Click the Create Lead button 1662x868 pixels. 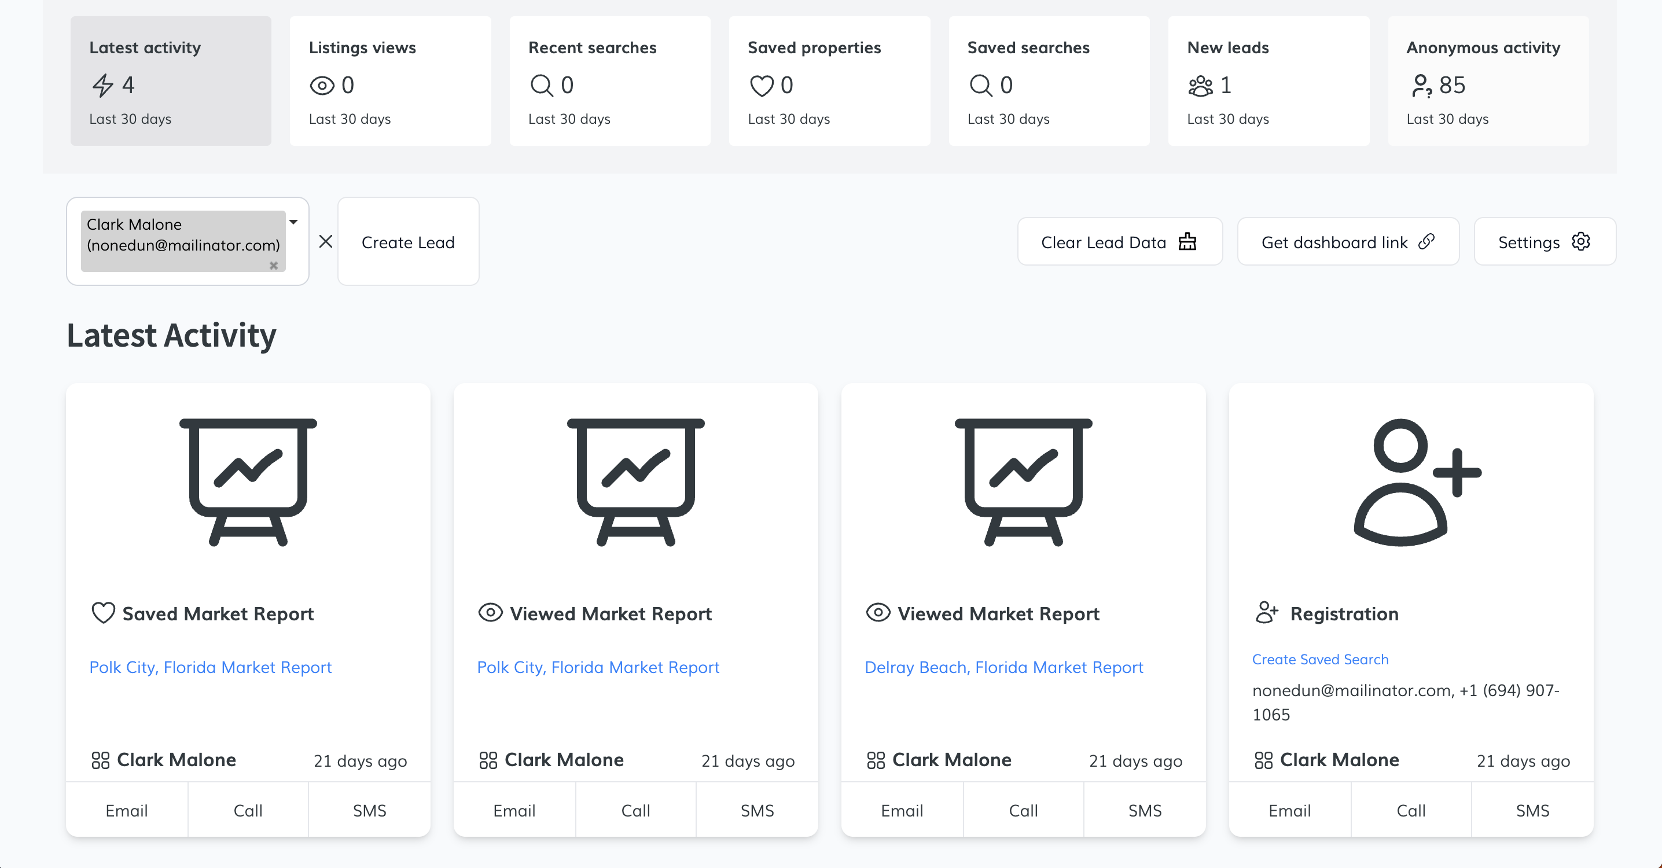coord(408,242)
